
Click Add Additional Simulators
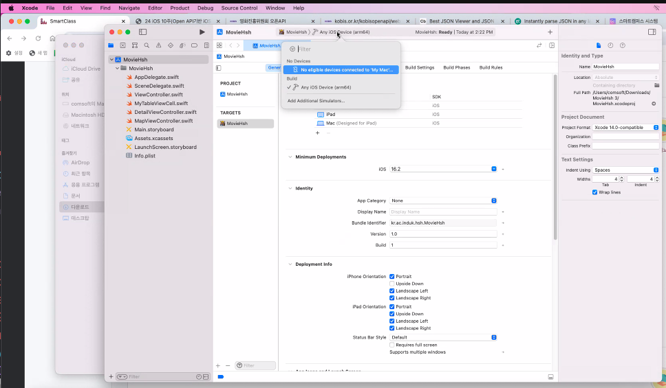[x=316, y=101]
